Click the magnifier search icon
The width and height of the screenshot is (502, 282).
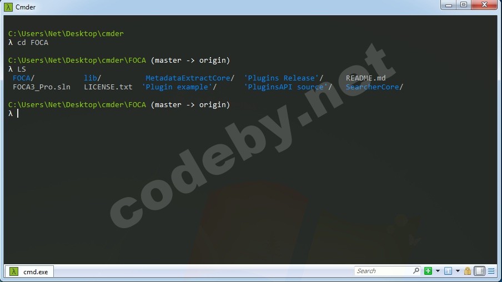[416, 271]
